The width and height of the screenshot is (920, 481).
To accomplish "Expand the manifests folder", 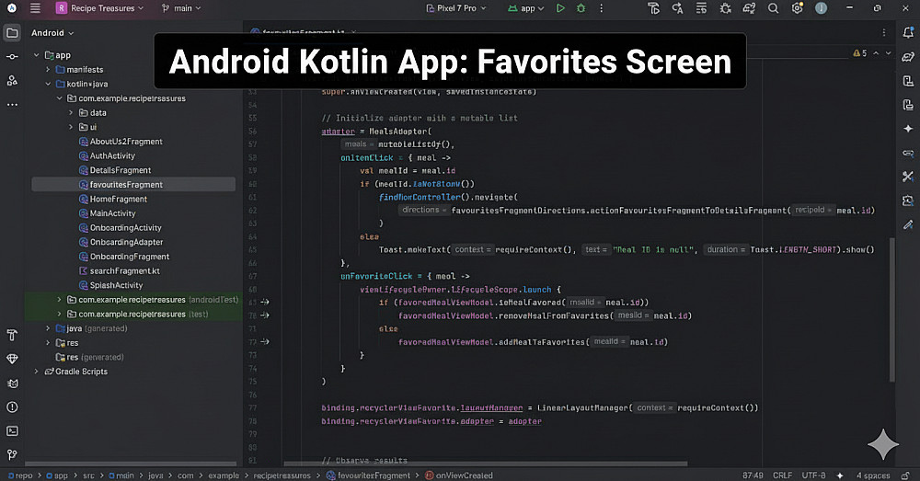I will click(48, 69).
